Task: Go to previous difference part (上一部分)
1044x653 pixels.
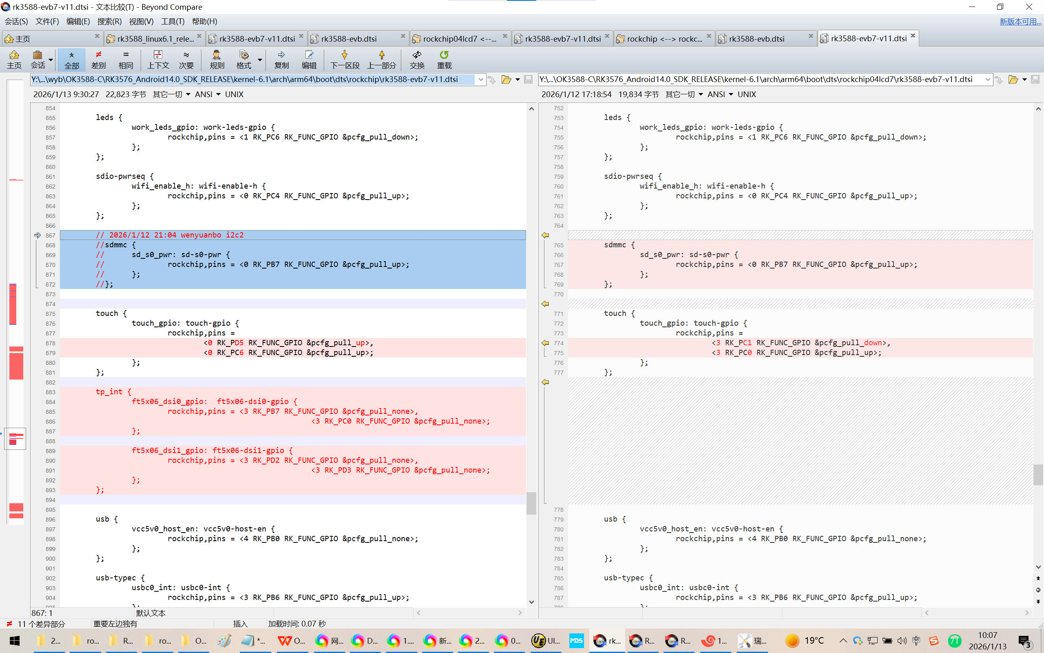Action: [x=381, y=59]
